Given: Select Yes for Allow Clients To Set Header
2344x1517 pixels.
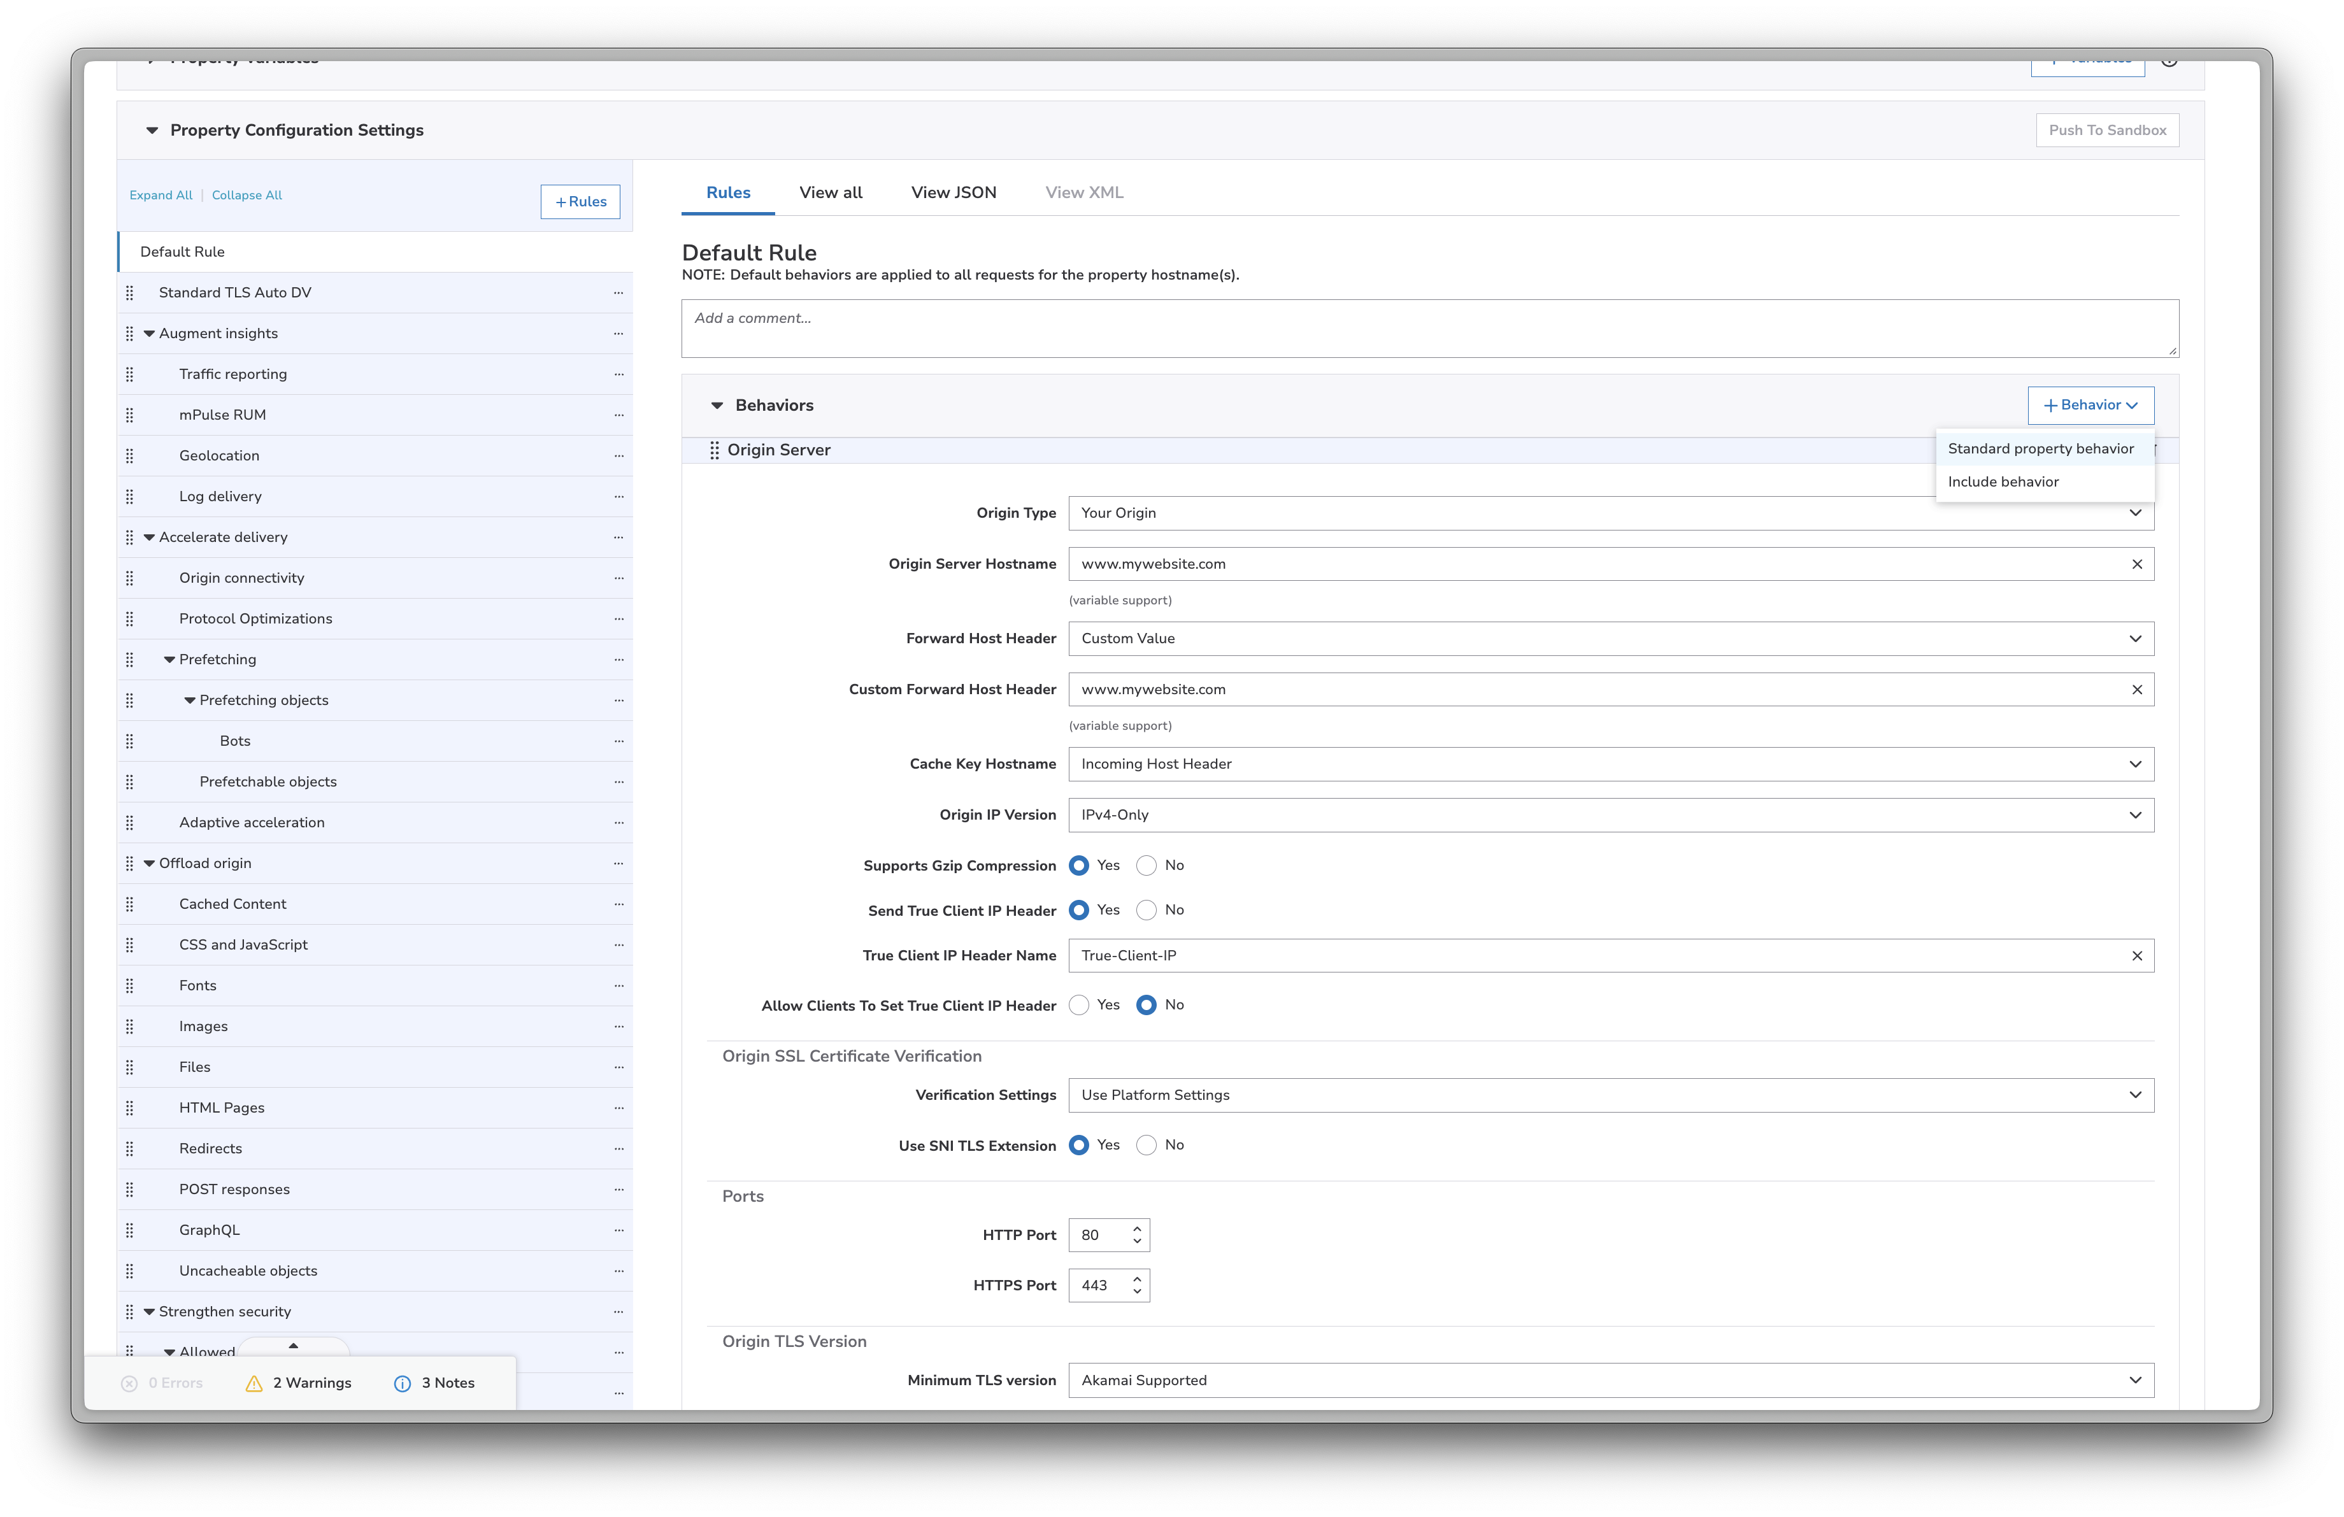Looking at the screenshot, I should point(1080,1005).
